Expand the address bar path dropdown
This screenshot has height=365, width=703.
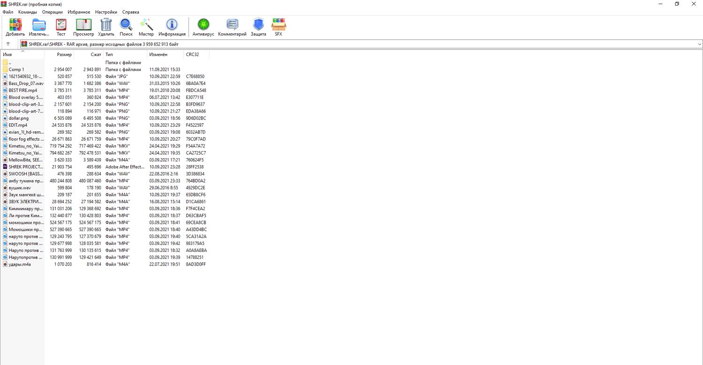click(x=699, y=44)
